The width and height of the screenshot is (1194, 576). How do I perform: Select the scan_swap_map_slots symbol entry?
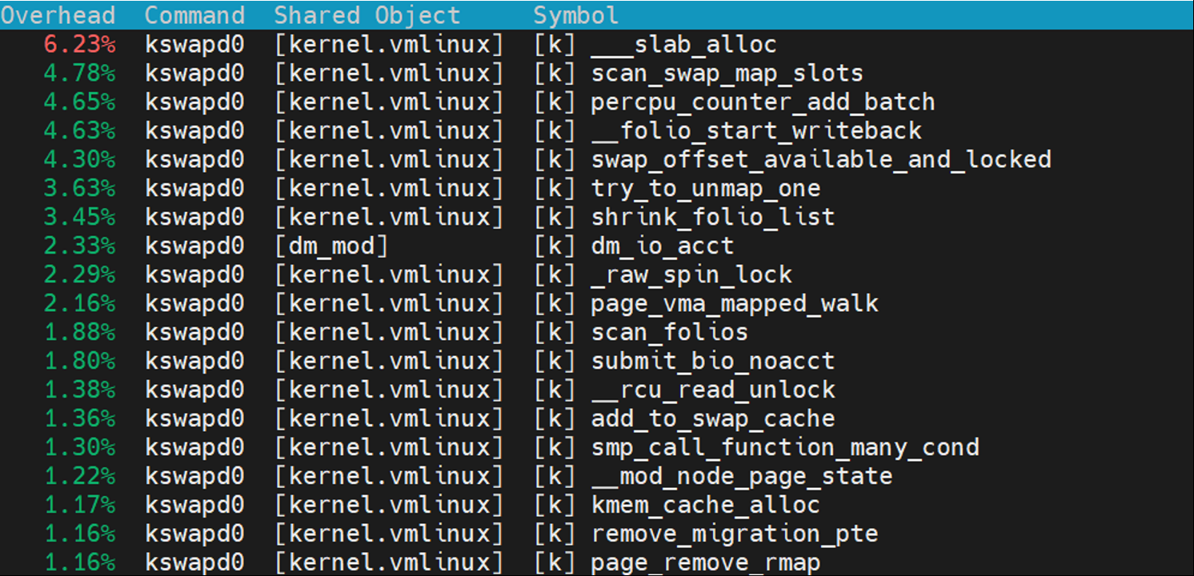click(727, 74)
